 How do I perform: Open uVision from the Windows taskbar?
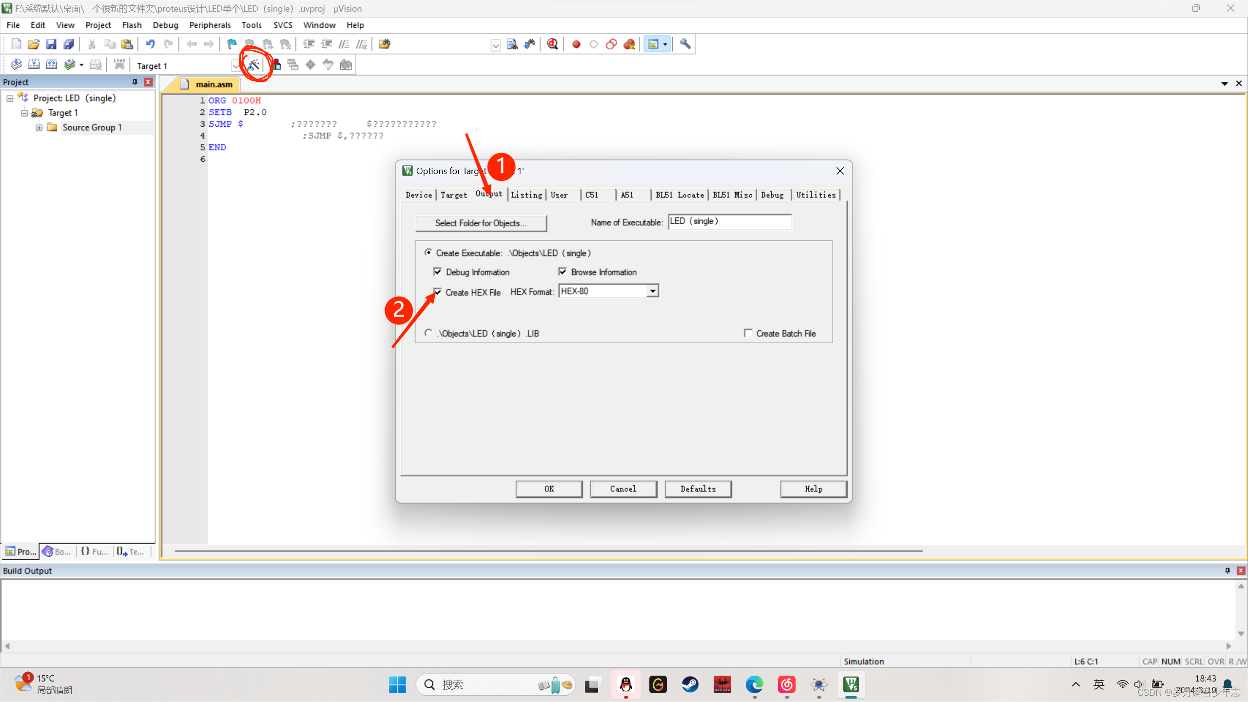coord(851,684)
